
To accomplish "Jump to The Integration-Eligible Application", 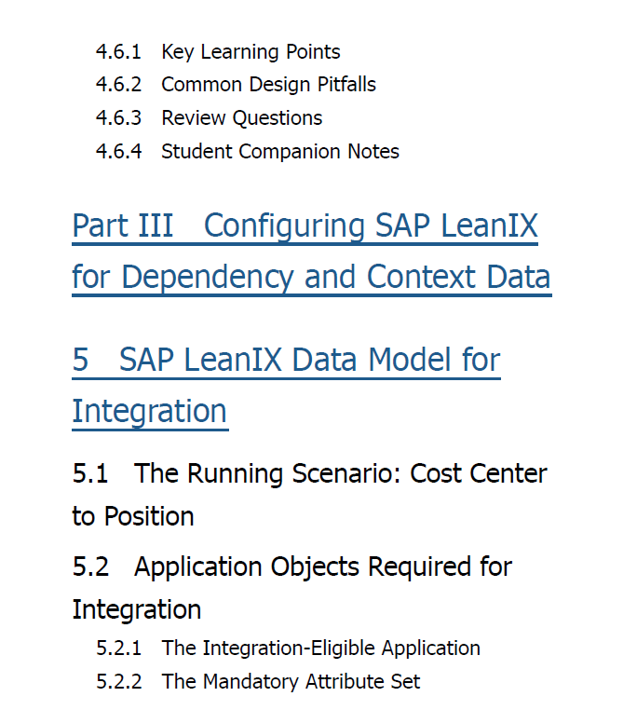I will pyautogui.click(x=321, y=649).
